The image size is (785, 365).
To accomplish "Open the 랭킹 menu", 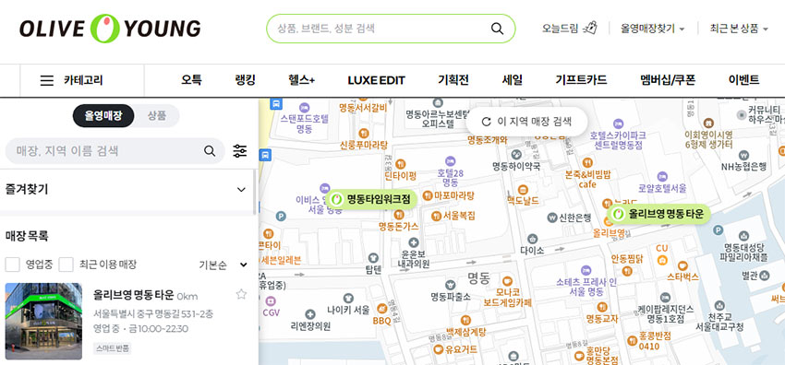I will [x=246, y=80].
